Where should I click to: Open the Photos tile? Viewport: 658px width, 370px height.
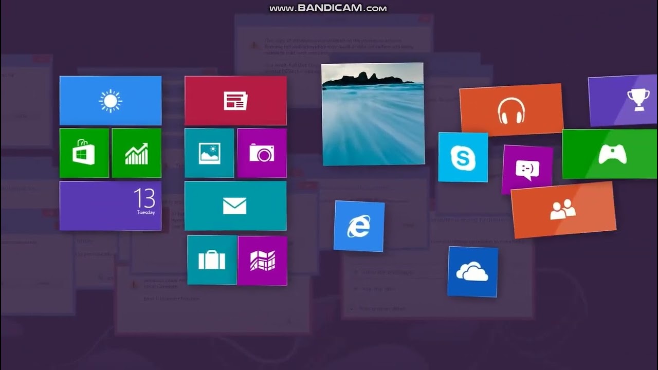point(209,153)
